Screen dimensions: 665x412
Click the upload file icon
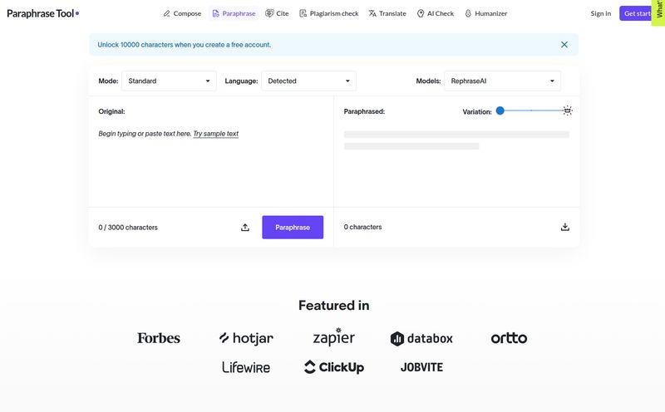click(x=245, y=228)
